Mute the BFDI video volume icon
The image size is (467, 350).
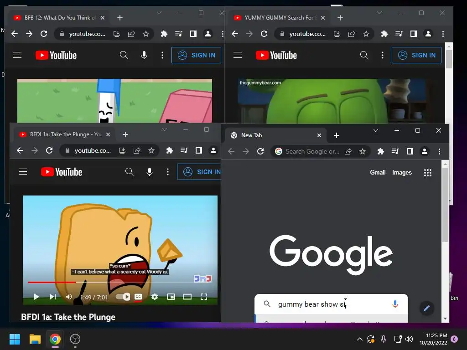[x=69, y=297]
